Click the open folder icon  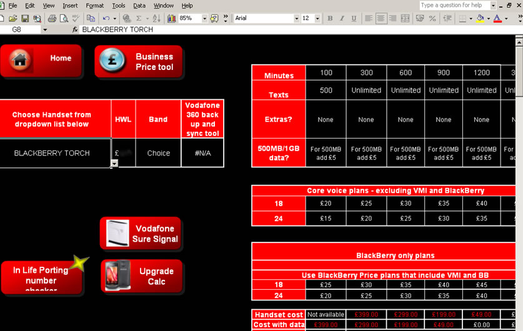[x=13, y=19]
